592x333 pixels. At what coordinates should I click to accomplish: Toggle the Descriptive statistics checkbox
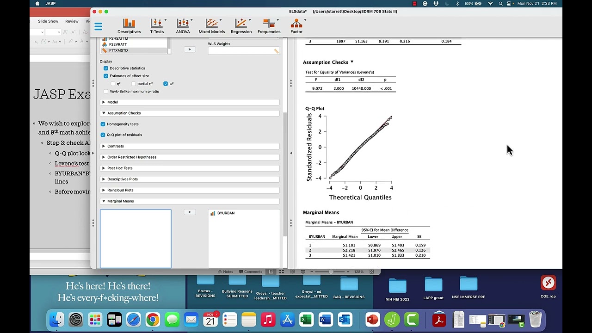[106, 68]
